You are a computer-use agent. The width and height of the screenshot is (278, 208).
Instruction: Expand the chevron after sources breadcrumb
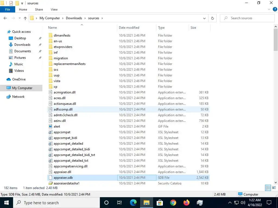[x=102, y=18]
